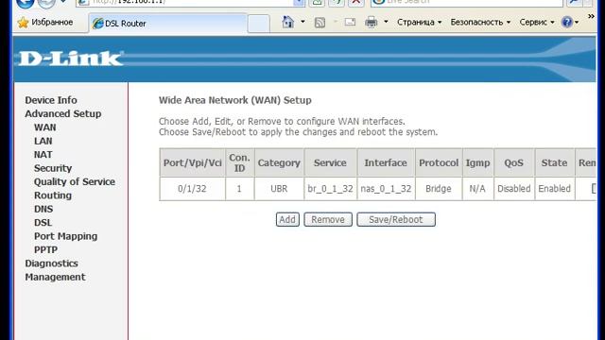This screenshot has width=605, height=340.
Task: Select Security in sidebar menu
Action: pos(53,168)
